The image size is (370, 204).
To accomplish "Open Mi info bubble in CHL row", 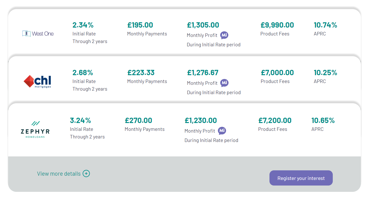I will tap(224, 83).
